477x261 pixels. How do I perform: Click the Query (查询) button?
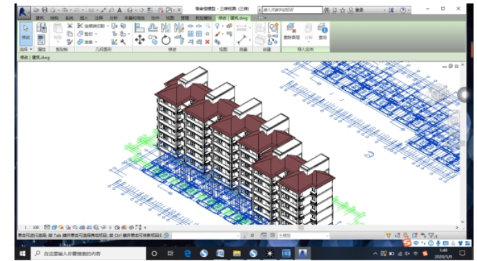point(322,32)
